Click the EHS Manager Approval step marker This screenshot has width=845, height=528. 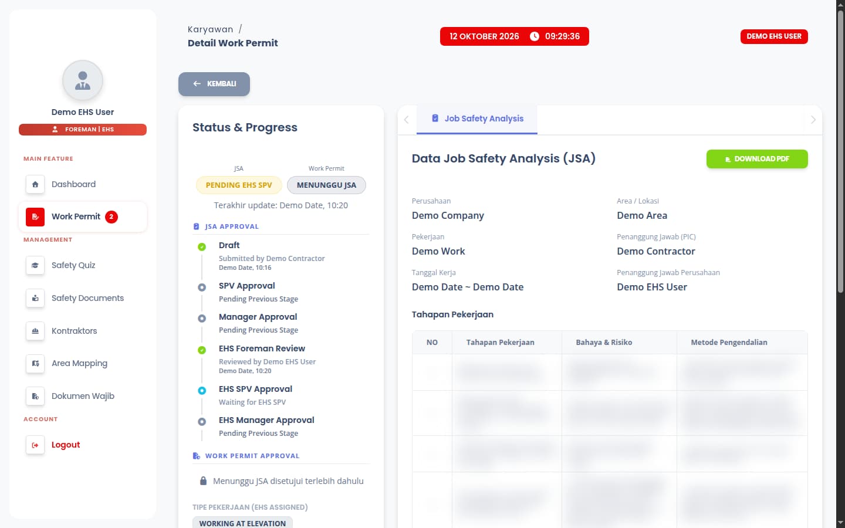coord(202,422)
